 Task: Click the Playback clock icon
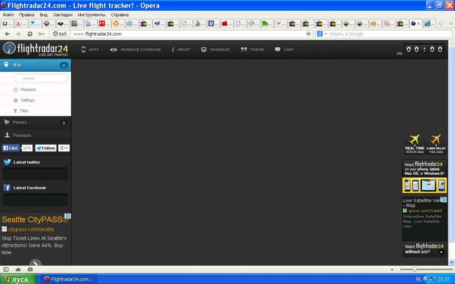pos(16,90)
